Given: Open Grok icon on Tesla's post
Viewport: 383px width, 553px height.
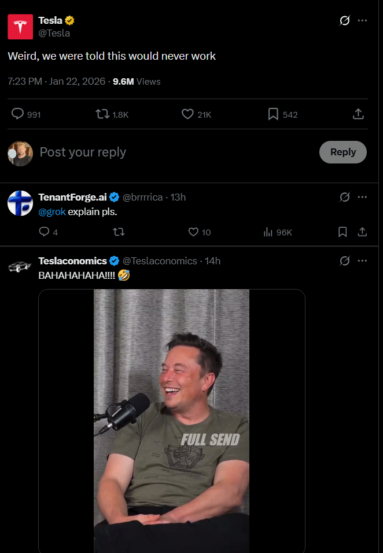Looking at the screenshot, I should click(x=345, y=21).
